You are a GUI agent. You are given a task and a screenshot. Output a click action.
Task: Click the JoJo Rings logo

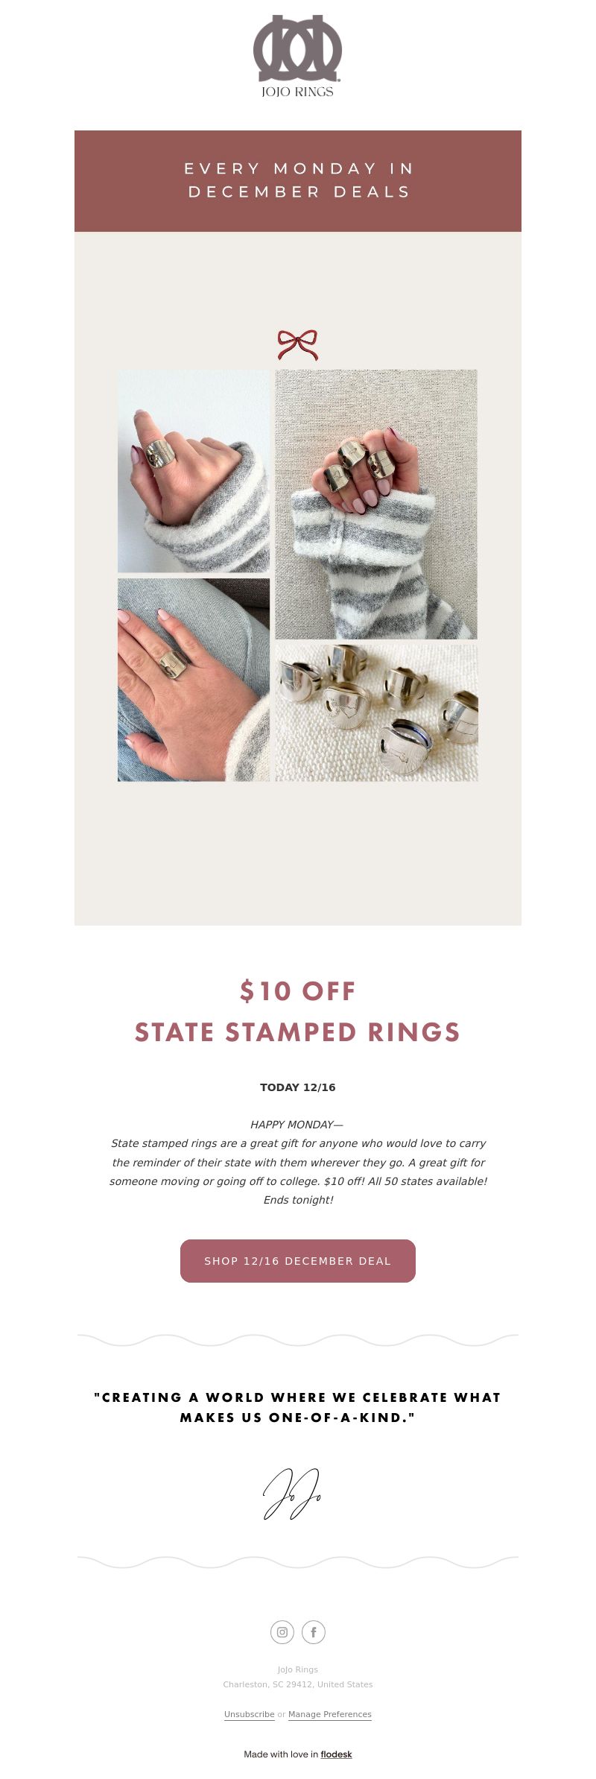[297, 56]
